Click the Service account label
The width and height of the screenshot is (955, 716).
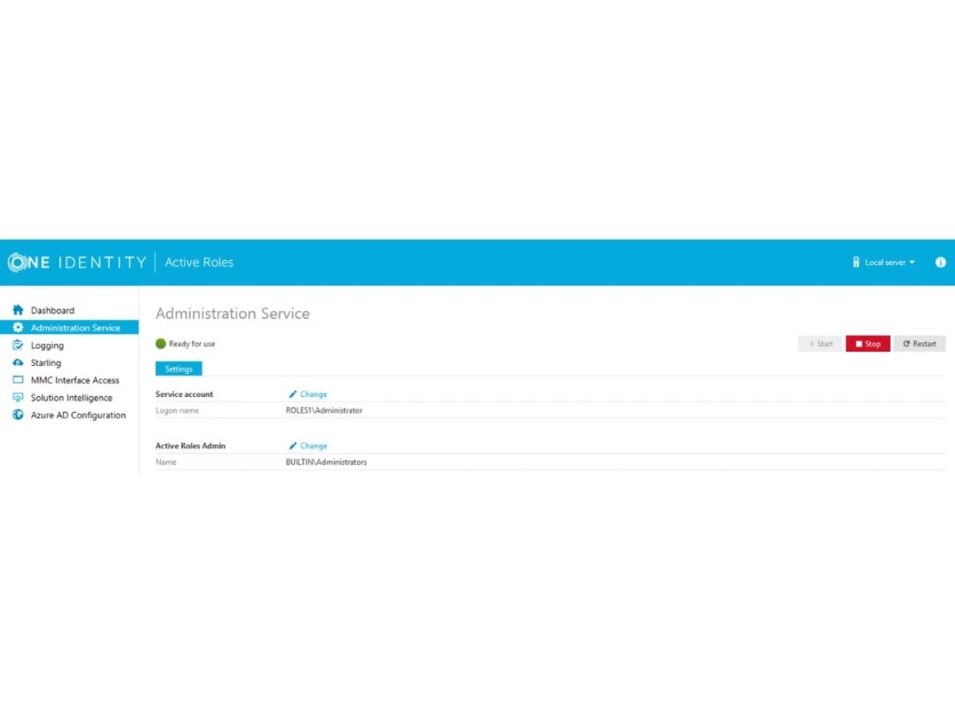[x=184, y=395]
